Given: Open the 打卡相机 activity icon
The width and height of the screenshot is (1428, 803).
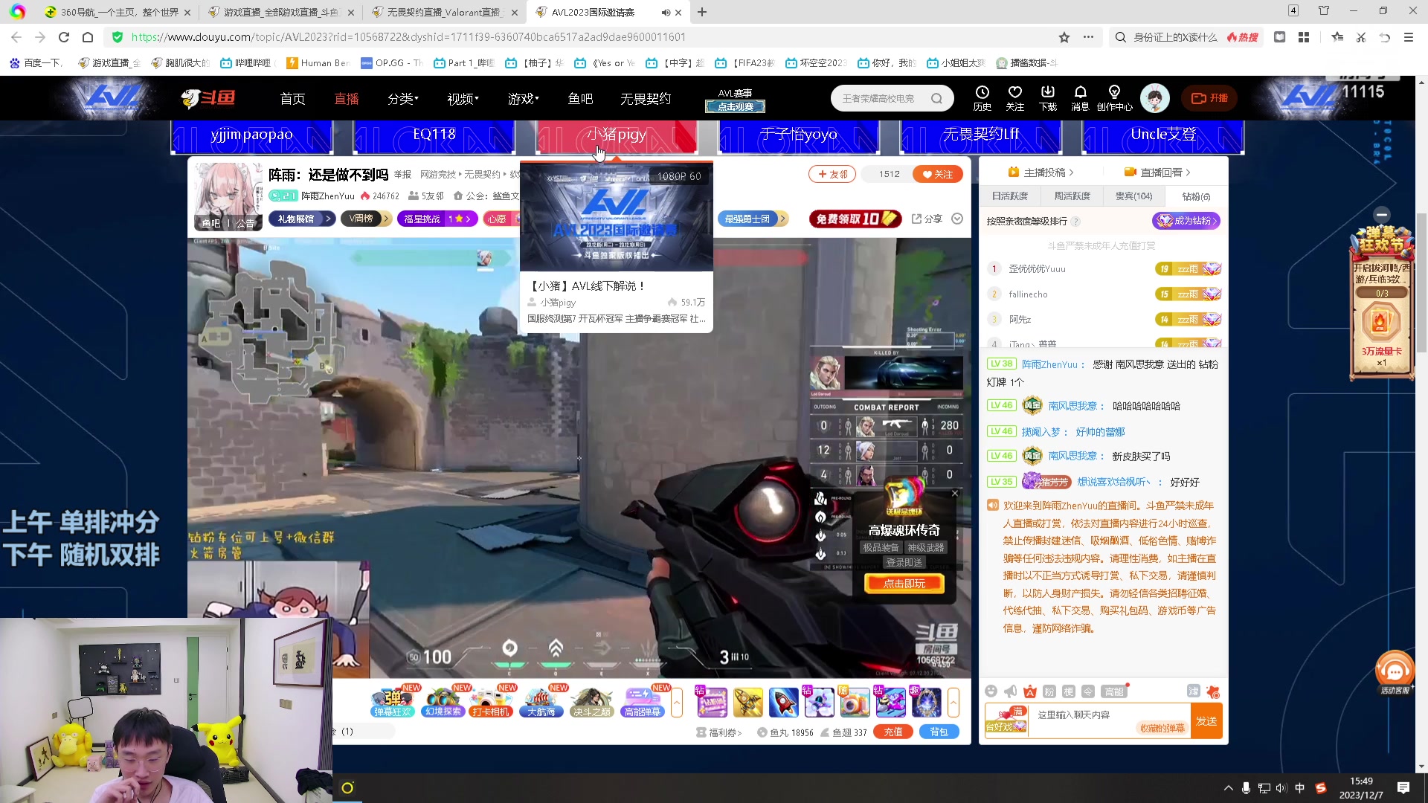Looking at the screenshot, I should click(492, 702).
